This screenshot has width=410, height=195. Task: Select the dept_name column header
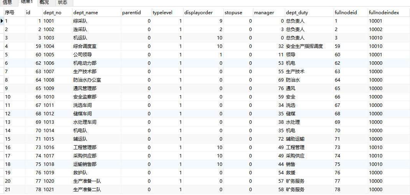point(97,13)
